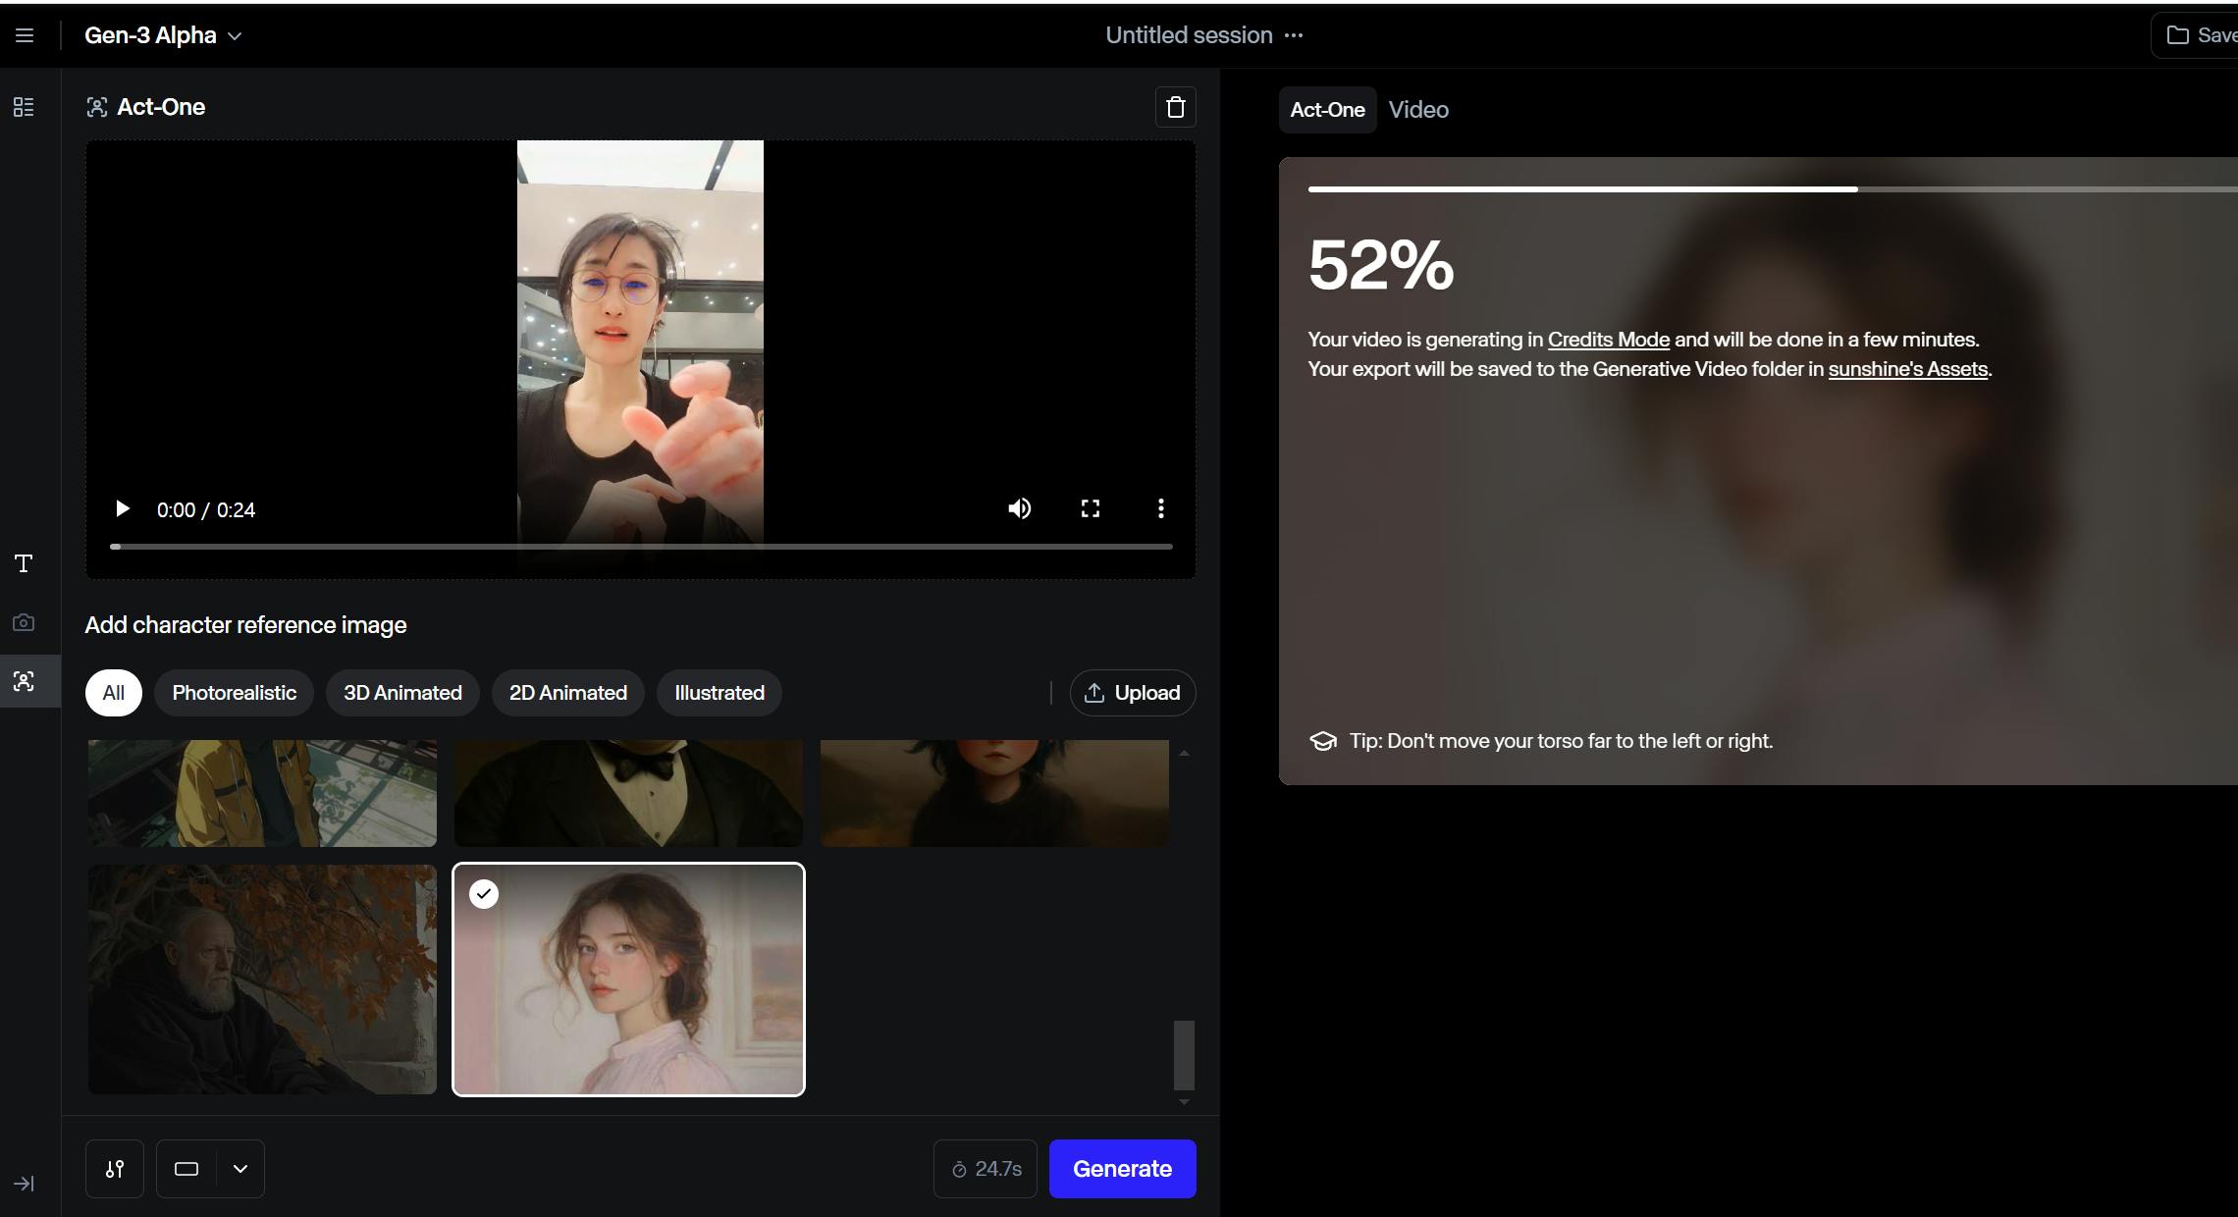Expand the aspect ratio dropdown chevron
The width and height of the screenshot is (2238, 1217).
[x=240, y=1169]
